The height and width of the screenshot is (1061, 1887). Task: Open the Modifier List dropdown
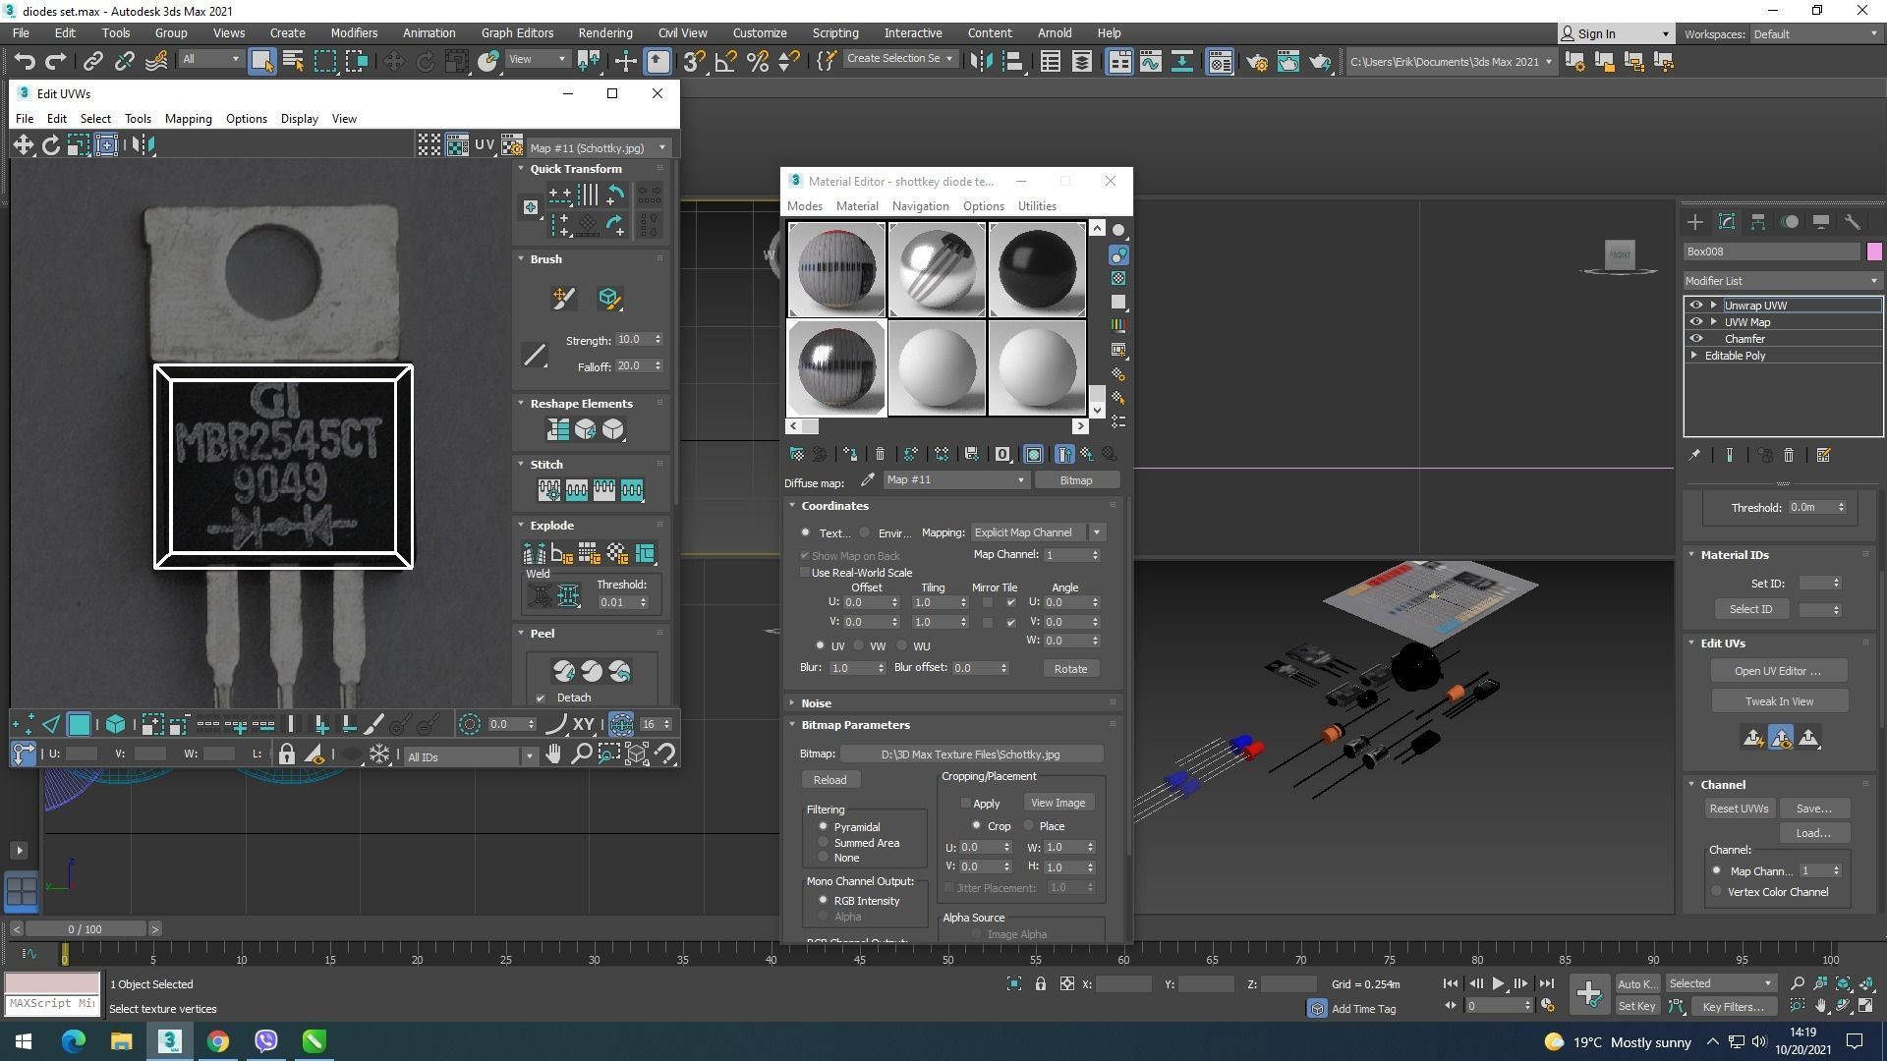tap(1781, 281)
